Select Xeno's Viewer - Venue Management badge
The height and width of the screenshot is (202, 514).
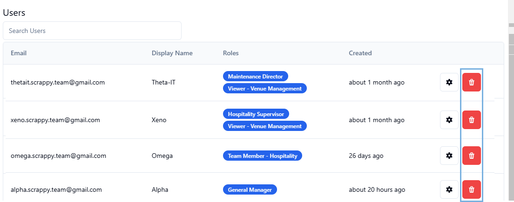tap(264, 126)
